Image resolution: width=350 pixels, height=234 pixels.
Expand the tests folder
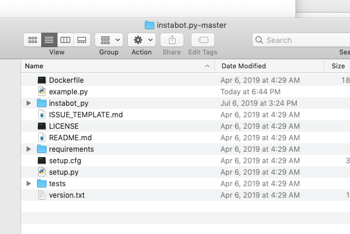[28, 184]
